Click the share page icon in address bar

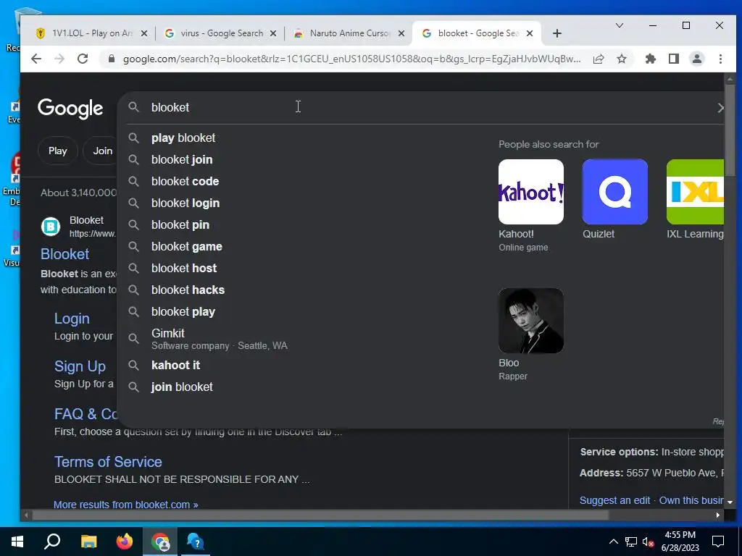pos(599,59)
